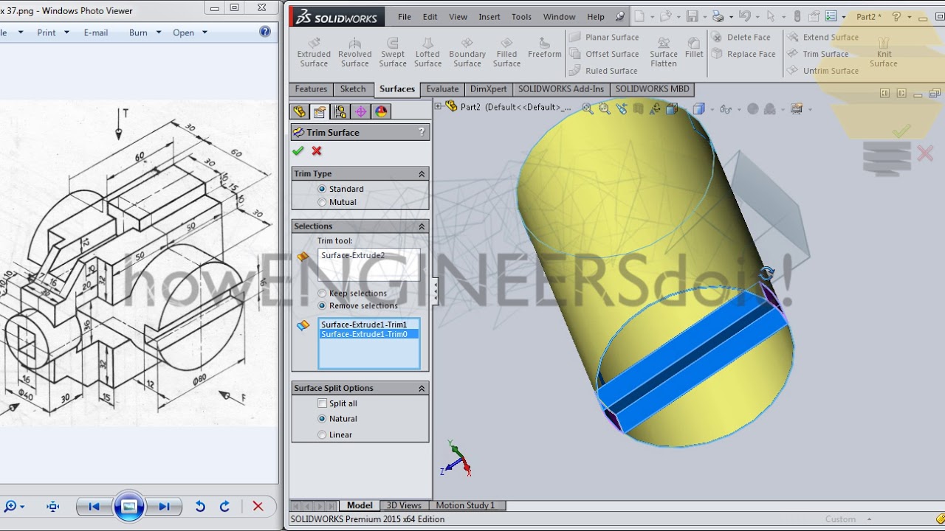Select Surface-Extrude1-Trim0 in pieces list
945x531 pixels.
tap(368, 334)
